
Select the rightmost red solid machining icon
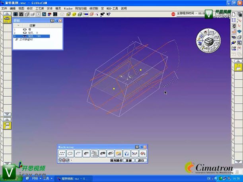(x=143, y=153)
